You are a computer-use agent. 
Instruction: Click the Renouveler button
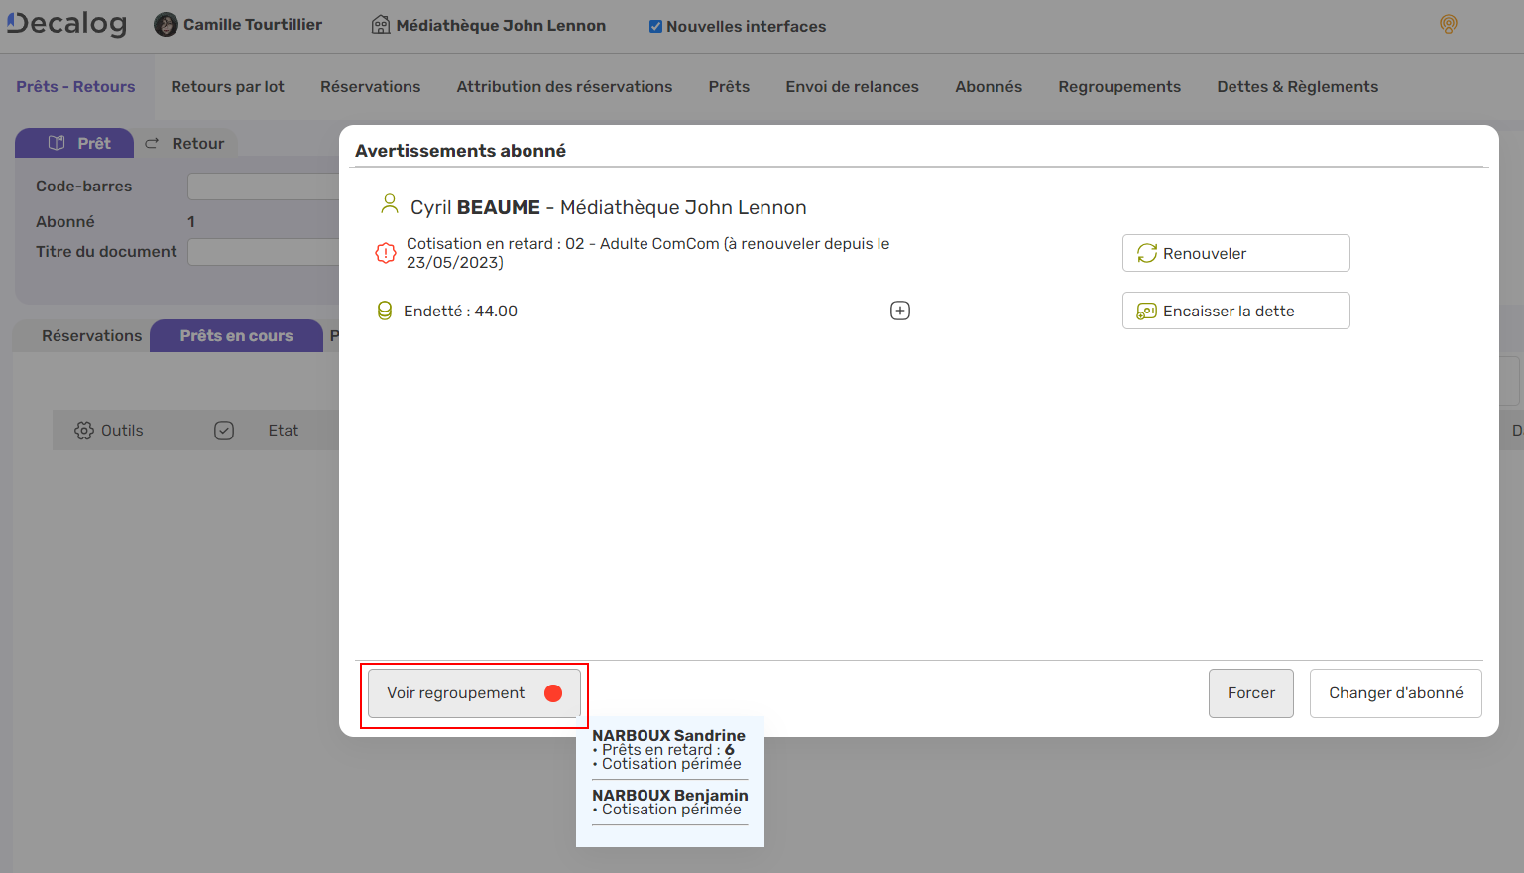1235,253
